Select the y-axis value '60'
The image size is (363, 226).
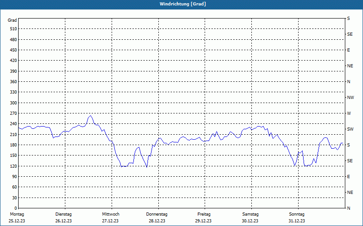pos(15,187)
